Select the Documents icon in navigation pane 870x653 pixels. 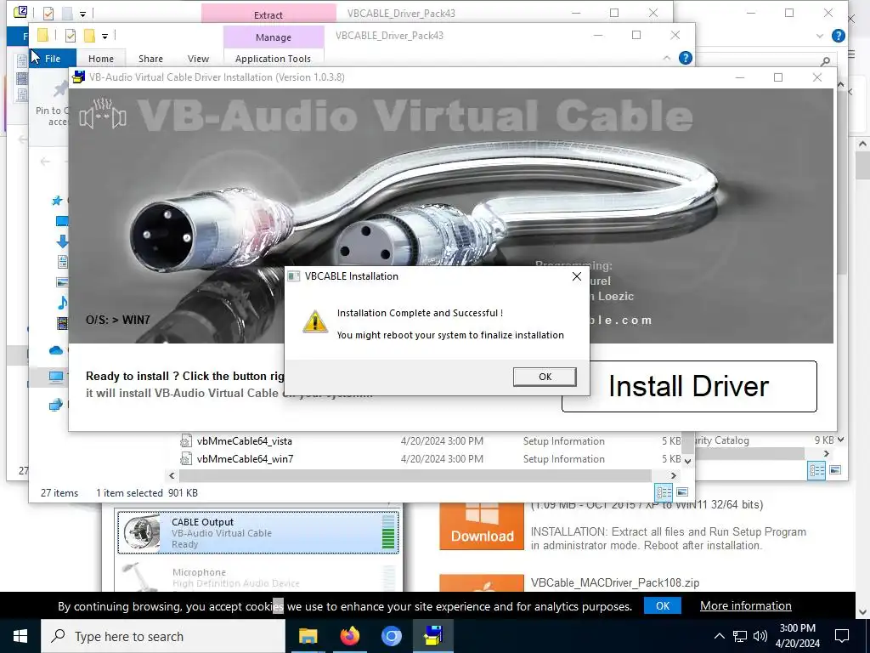pyautogui.click(x=63, y=262)
